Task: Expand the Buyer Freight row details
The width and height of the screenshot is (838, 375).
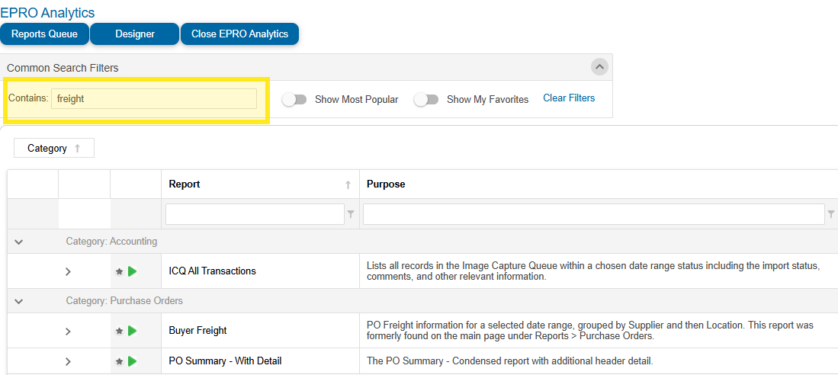Action: (68, 331)
